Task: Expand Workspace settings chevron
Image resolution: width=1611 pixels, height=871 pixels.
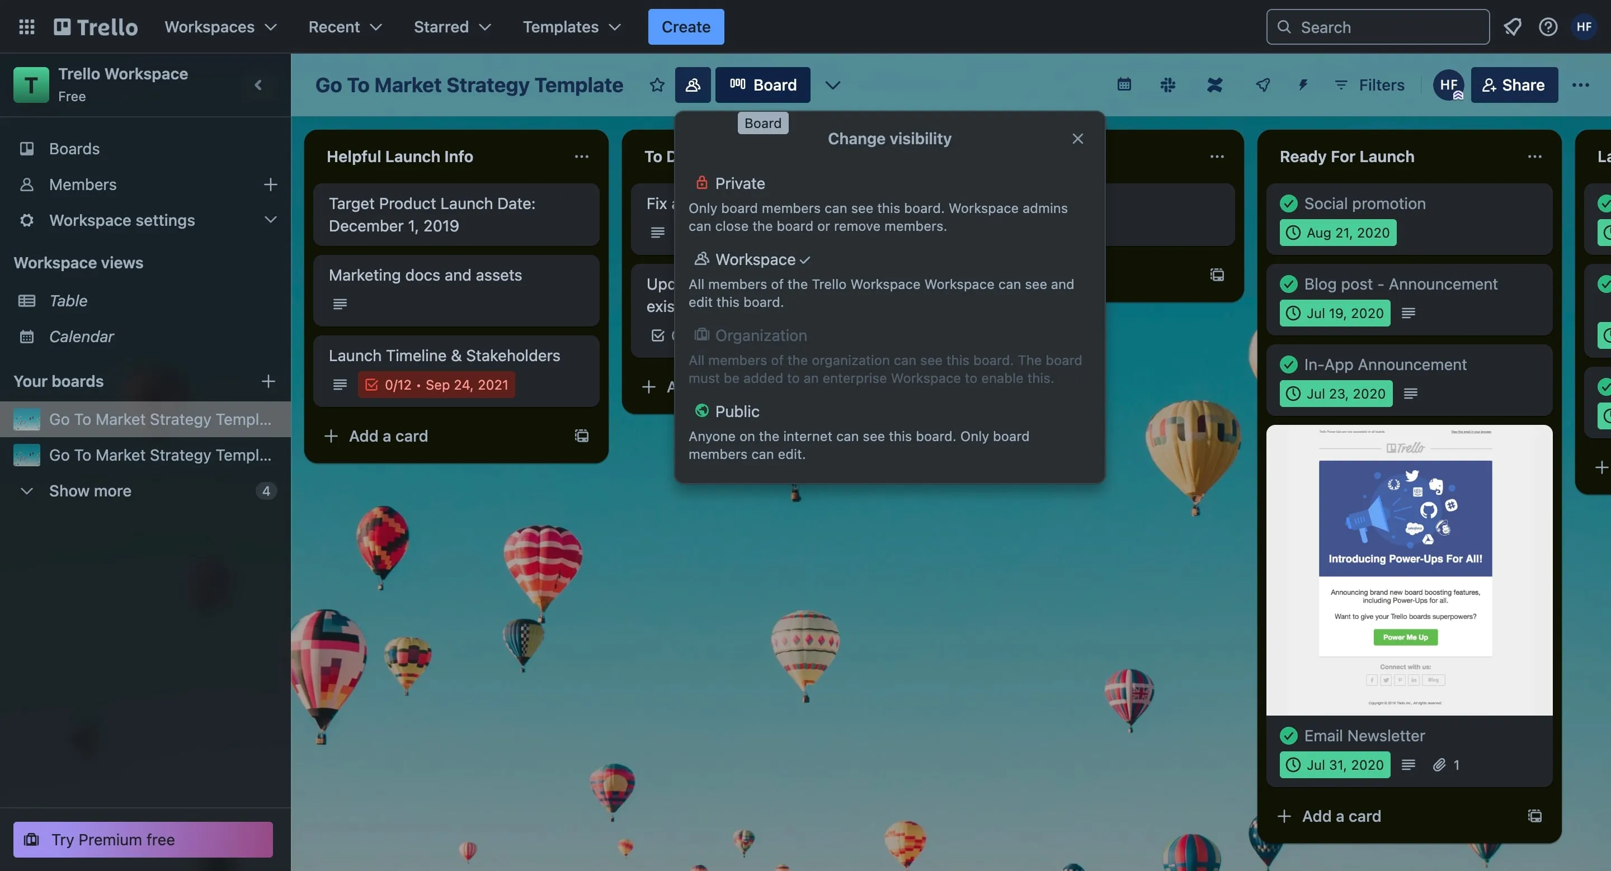Action: [270, 220]
